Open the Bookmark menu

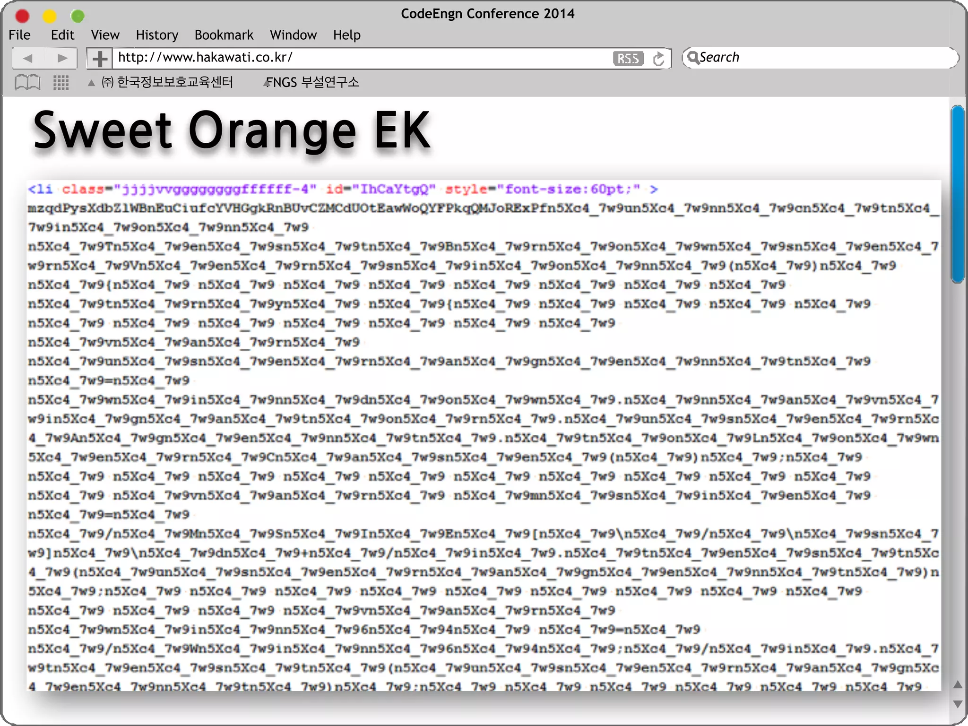[x=224, y=35]
